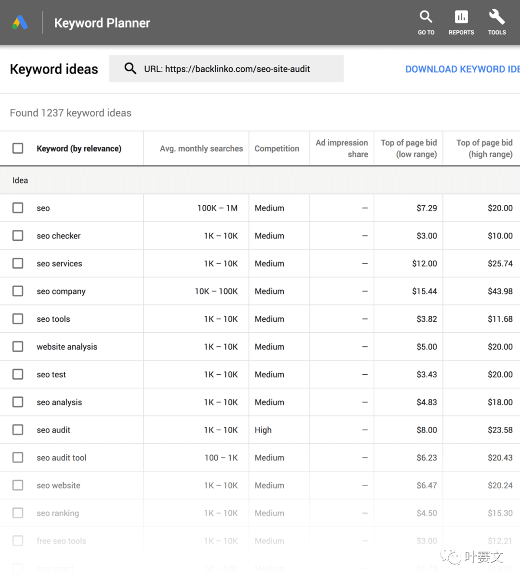Sort by Top of page bid low range
The height and width of the screenshot is (580, 520).
[x=409, y=148]
